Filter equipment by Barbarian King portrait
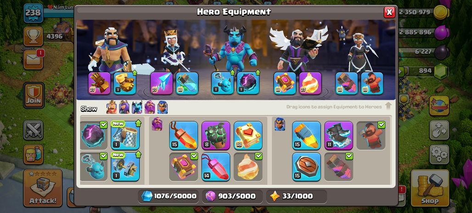Screen dimensions: 472x213 (112, 107)
